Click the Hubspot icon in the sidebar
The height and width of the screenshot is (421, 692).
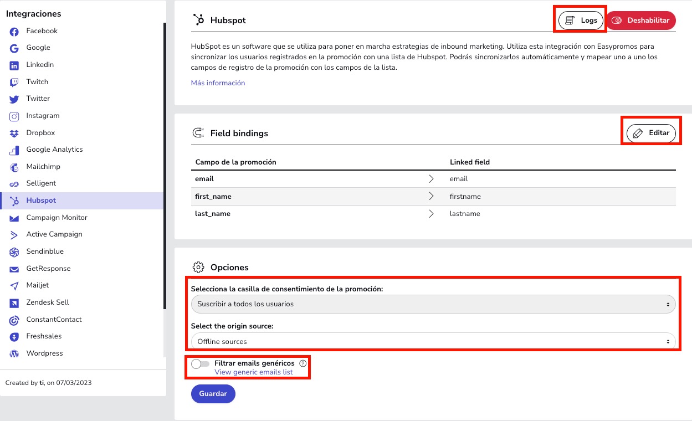(x=14, y=201)
